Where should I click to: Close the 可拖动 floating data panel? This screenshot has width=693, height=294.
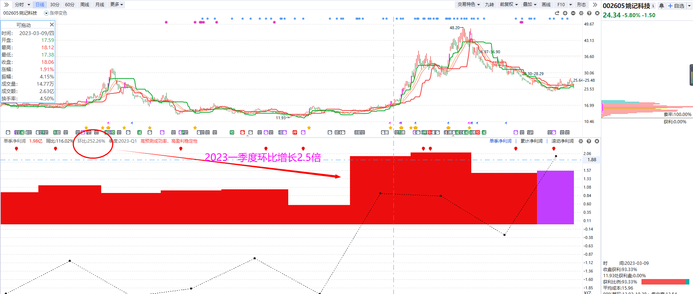click(x=52, y=24)
